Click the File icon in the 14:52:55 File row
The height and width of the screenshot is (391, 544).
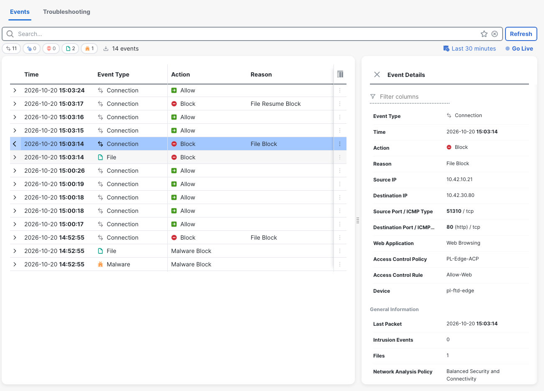[100, 251]
